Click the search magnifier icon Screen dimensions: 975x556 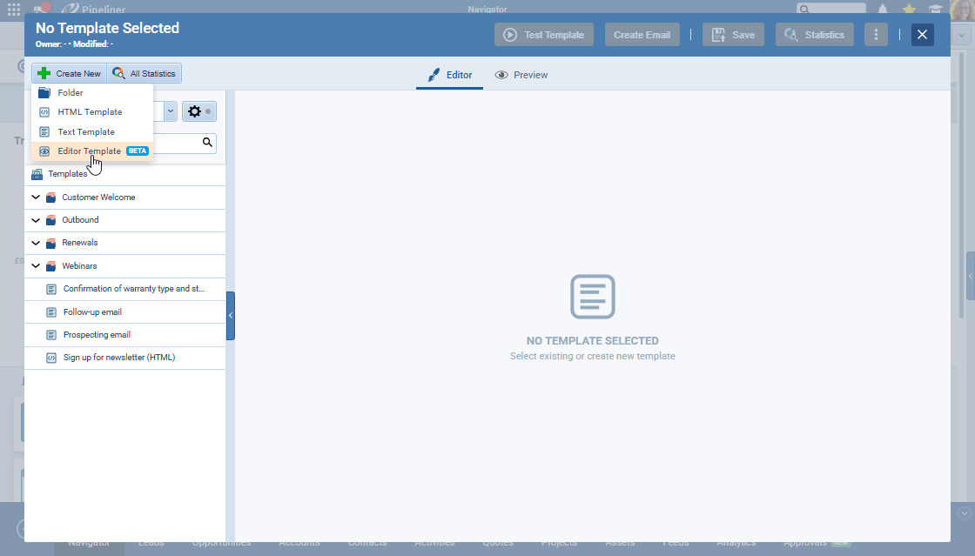click(x=207, y=143)
